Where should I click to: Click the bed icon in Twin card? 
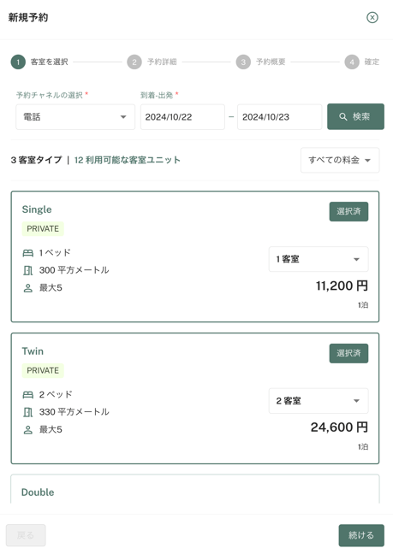click(28, 395)
